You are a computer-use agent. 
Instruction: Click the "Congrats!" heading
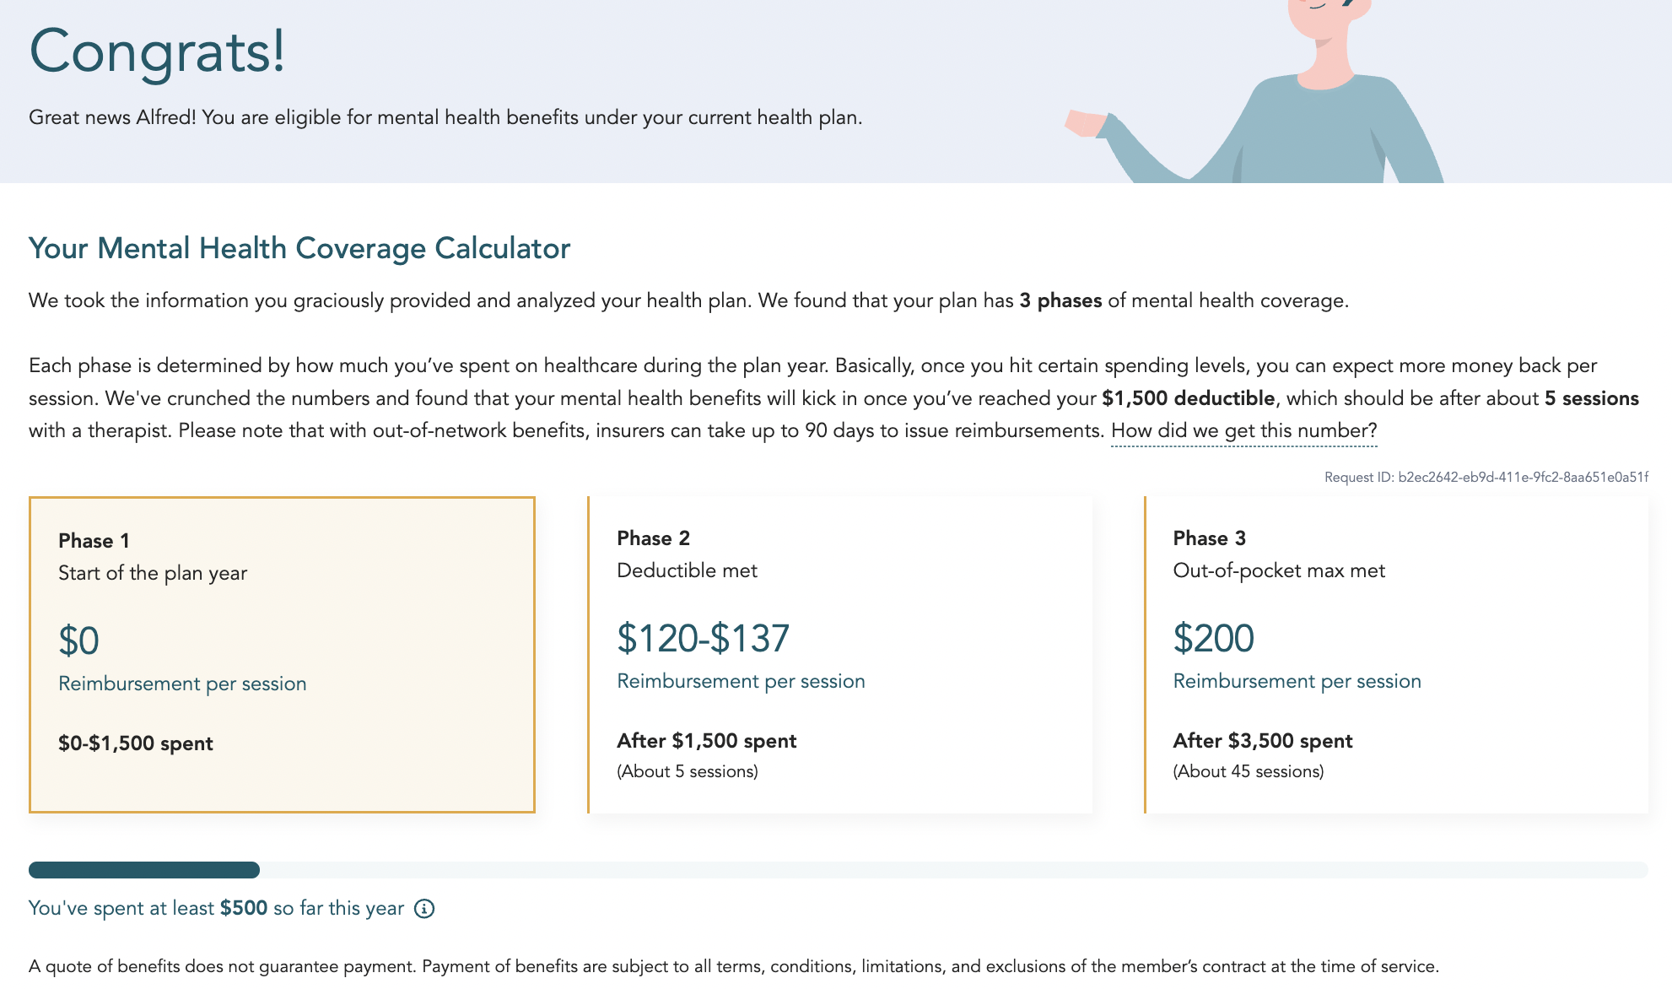point(157,51)
